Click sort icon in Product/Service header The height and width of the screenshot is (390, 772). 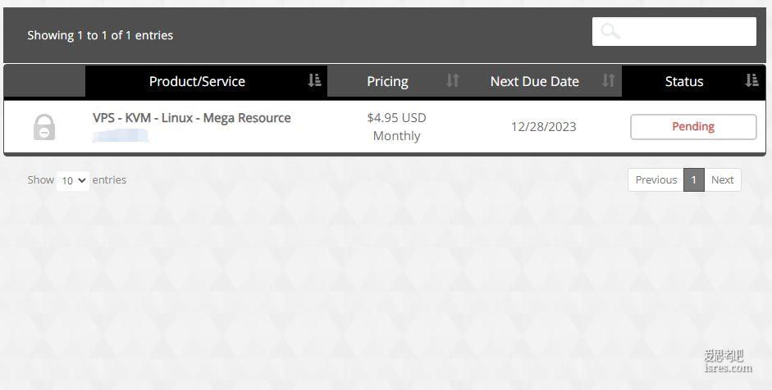pos(314,80)
